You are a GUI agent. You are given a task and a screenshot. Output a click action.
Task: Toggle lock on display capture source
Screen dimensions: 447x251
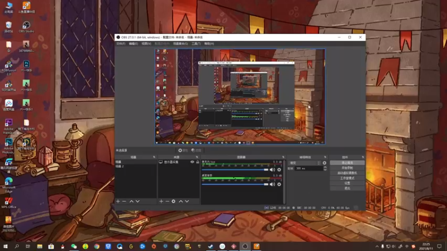click(197, 162)
